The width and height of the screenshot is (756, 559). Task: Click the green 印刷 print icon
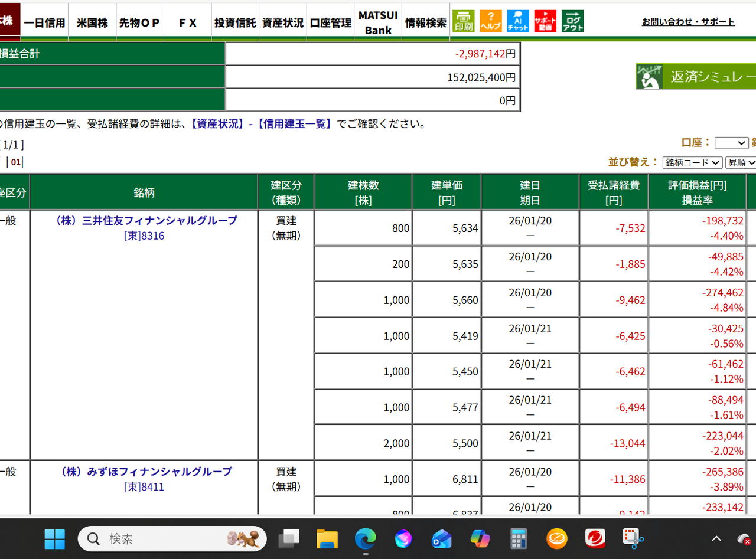tap(463, 21)
